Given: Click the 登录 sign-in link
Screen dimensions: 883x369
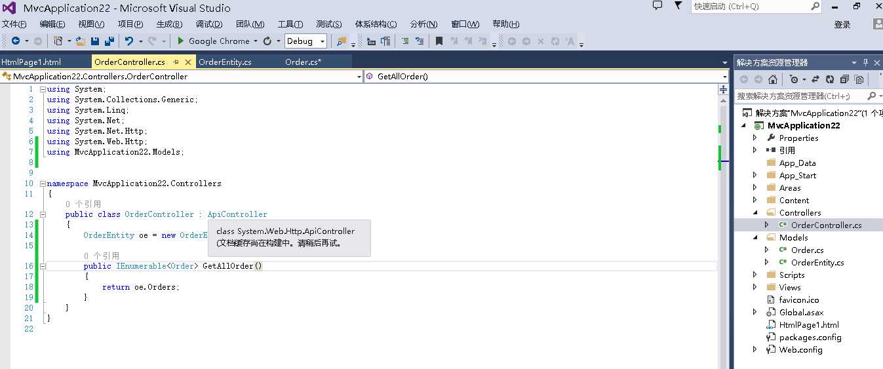Looking at the screenshot, I should click(842, 24).
